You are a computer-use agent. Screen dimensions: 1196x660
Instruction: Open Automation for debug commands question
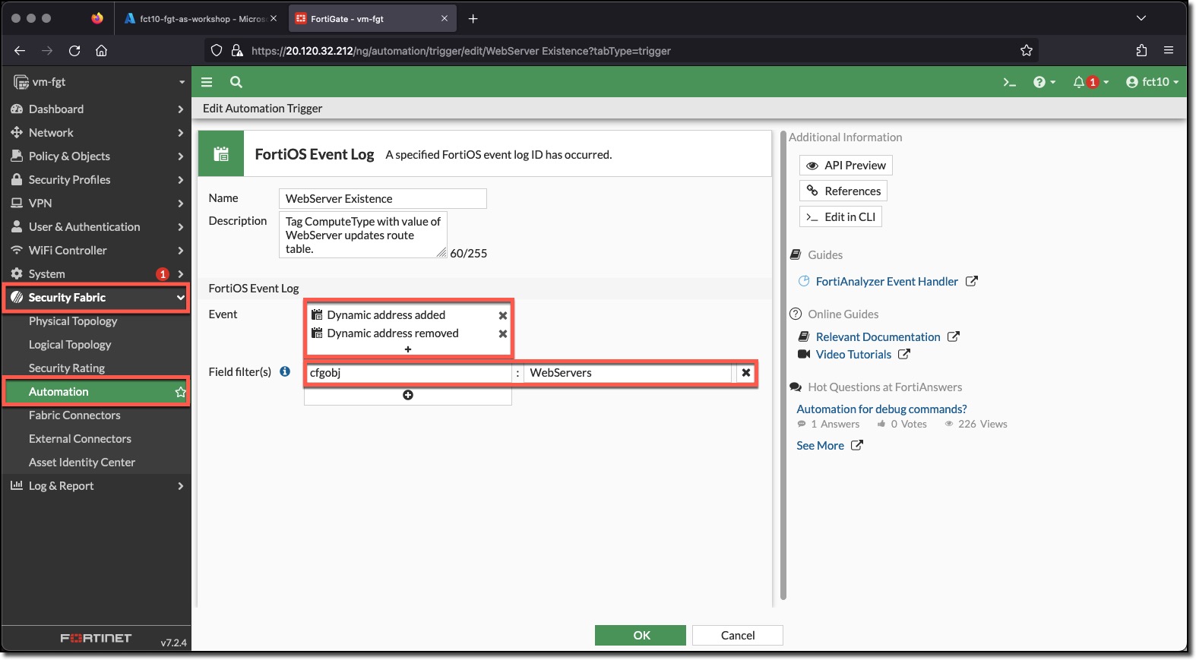point(881,409)
